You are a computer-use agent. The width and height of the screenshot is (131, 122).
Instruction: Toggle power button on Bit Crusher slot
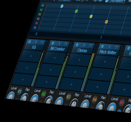[x=53, y=43]
